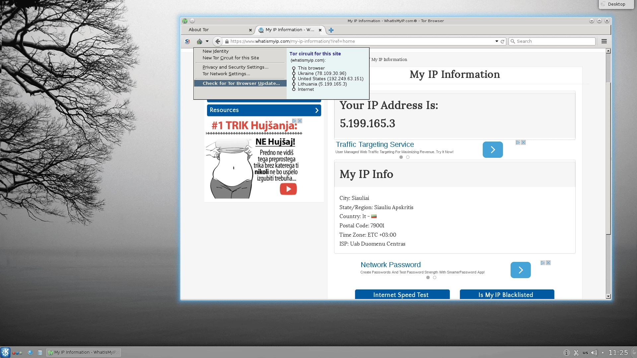Switch to the About Tor tab

tap(217, 30)
